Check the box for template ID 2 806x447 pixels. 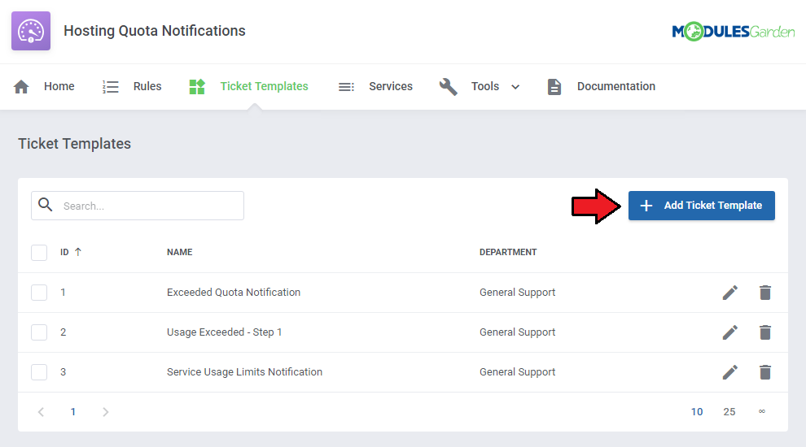[39, 332]
